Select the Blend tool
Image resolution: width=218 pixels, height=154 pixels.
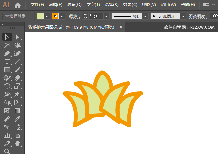7,127
